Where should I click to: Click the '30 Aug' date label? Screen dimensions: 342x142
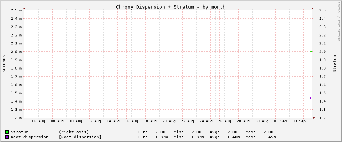click(262, 121)
